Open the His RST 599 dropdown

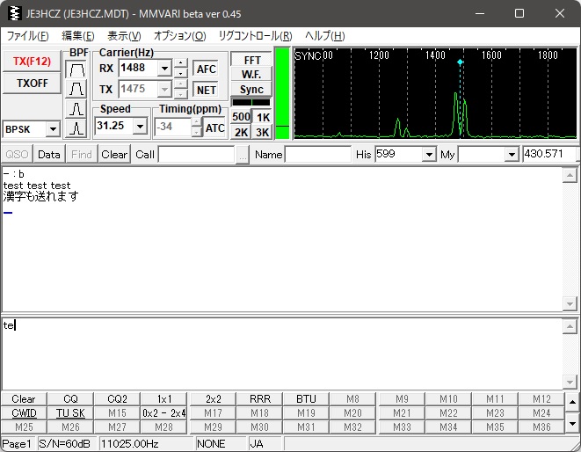tap(429, 155)
